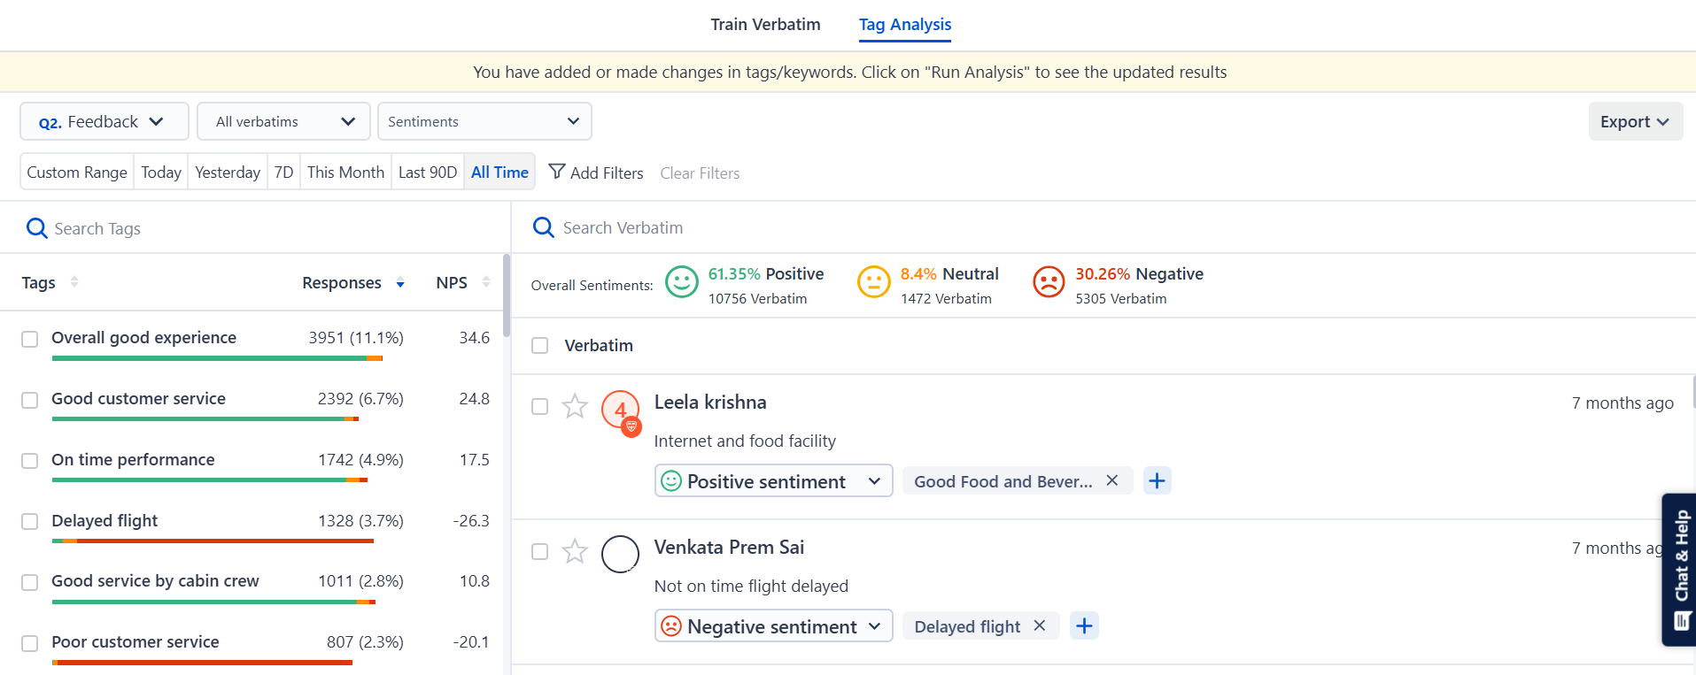The image size is (1696, 675).
Task: Open the Search Tags magnifier icon
Action: [35, 227]
